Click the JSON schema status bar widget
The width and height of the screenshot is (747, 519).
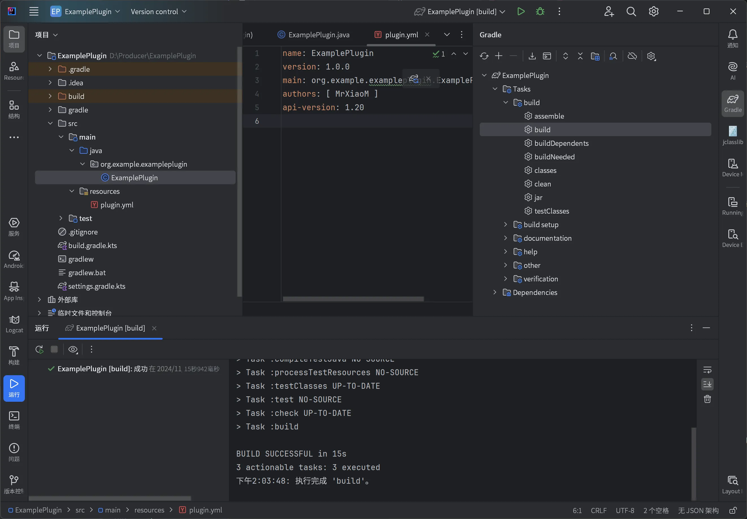(x=698, y=510)
